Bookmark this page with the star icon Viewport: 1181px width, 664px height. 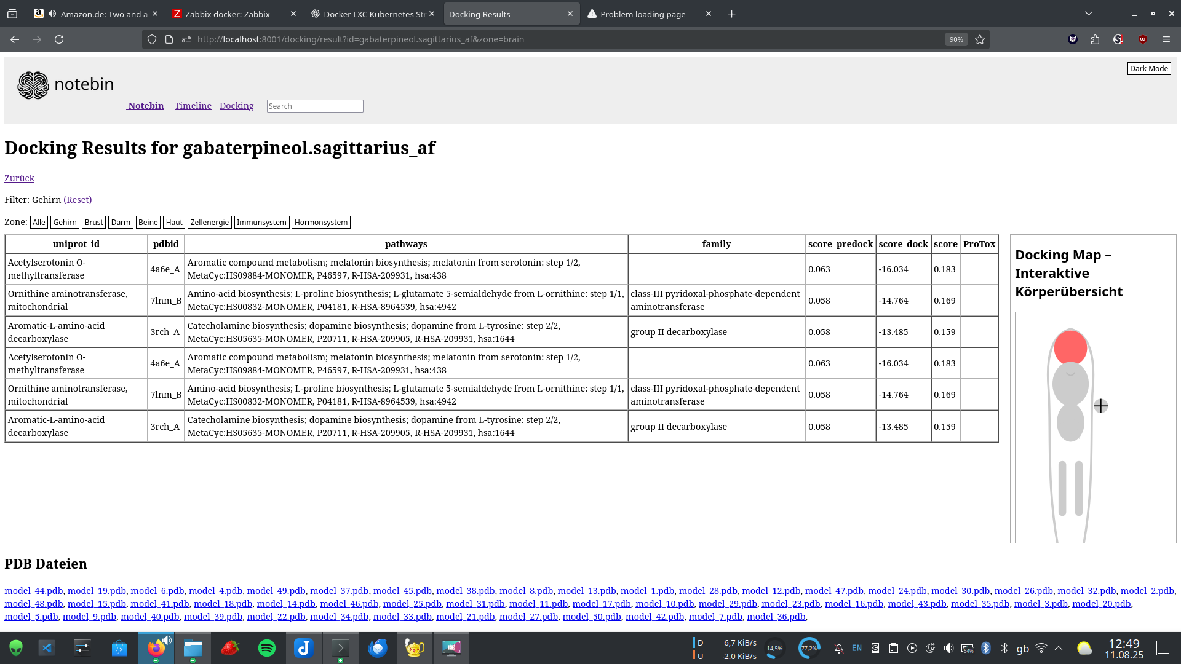click(x=979, y=39)
